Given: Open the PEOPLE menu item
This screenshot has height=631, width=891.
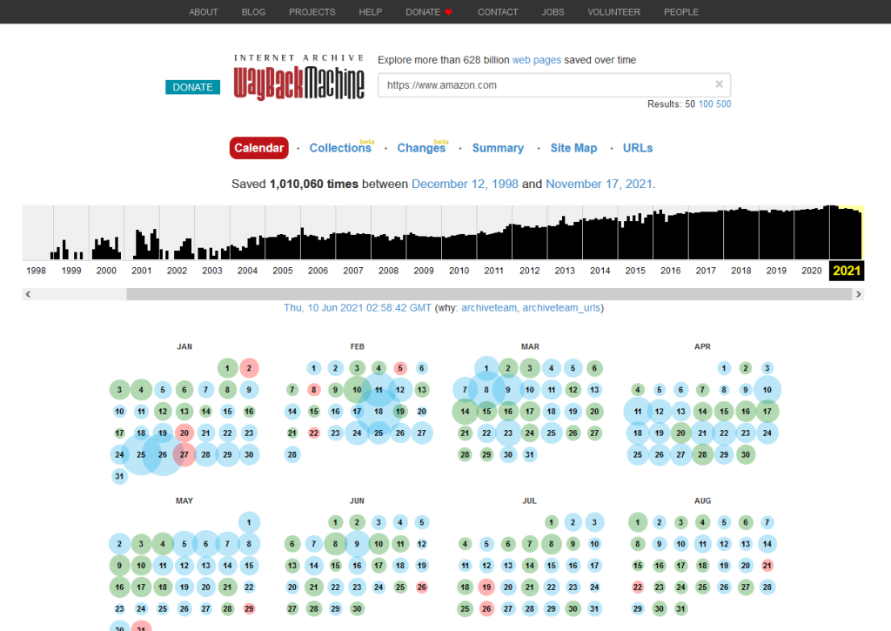Looking at the screenshot, I should 681,12.
